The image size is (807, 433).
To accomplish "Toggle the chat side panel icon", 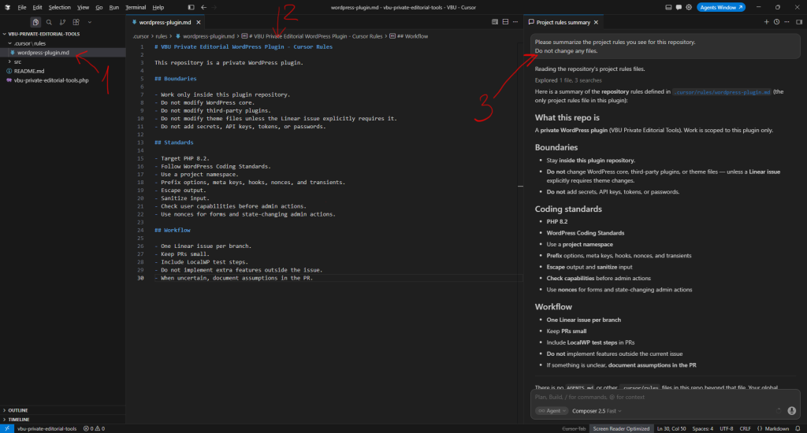I will [799, 22].
